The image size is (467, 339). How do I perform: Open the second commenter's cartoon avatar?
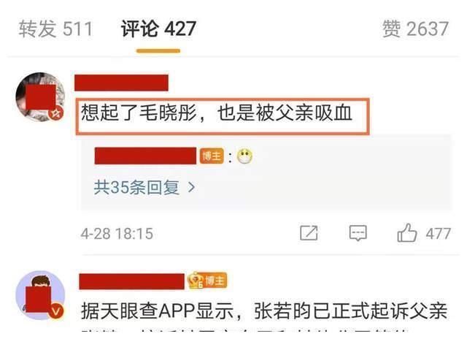point(40,295)
